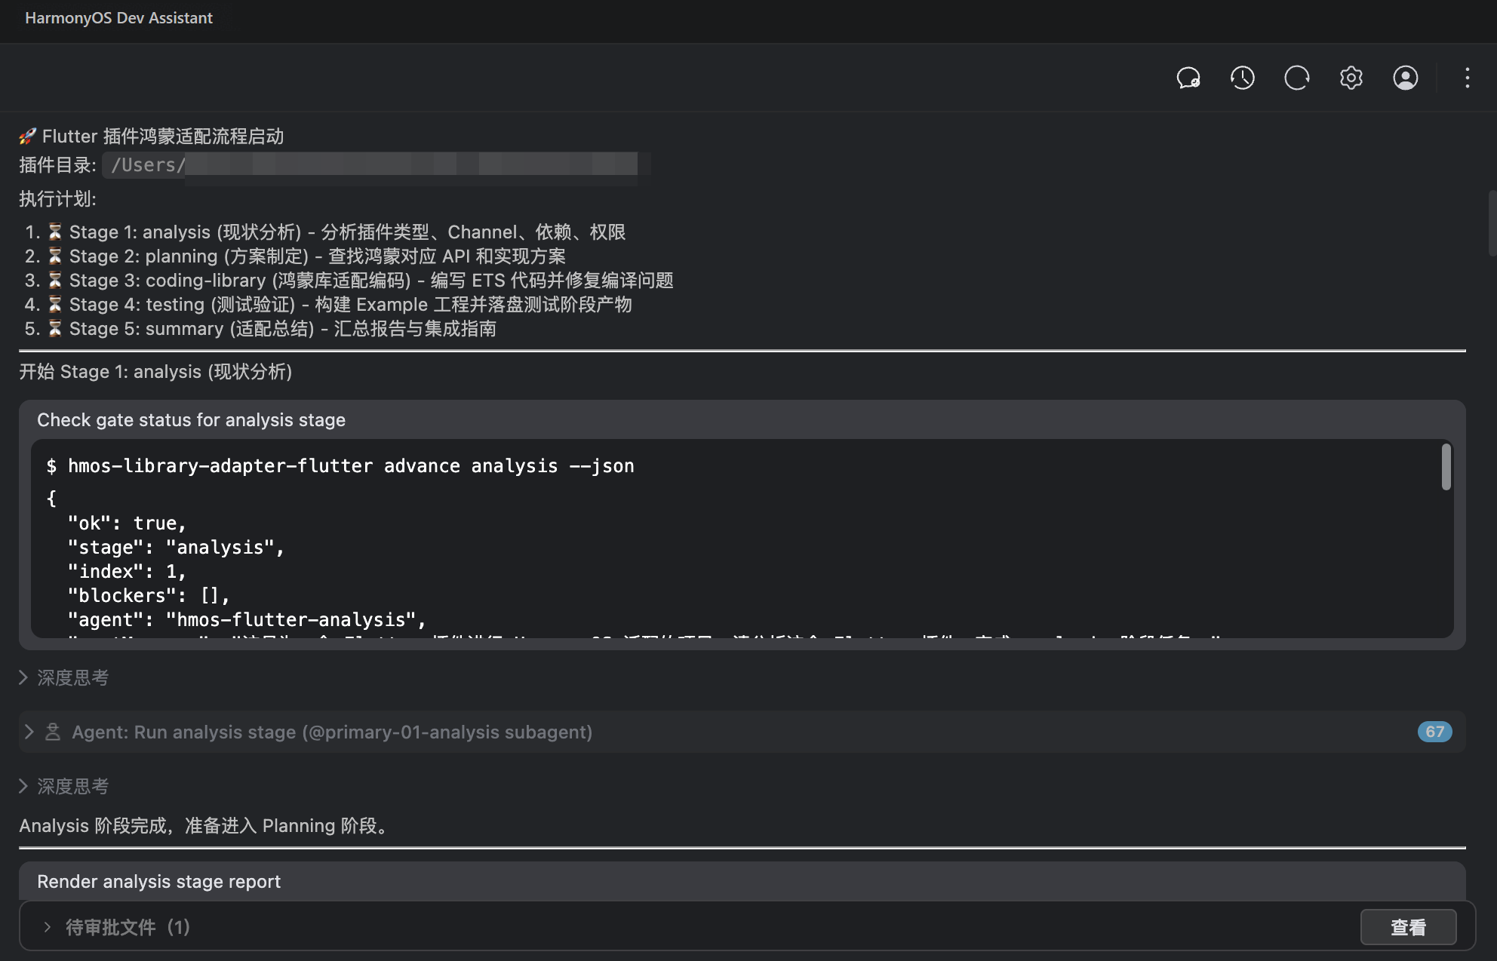Click the "ok": true JSON line

coord(127,523)
